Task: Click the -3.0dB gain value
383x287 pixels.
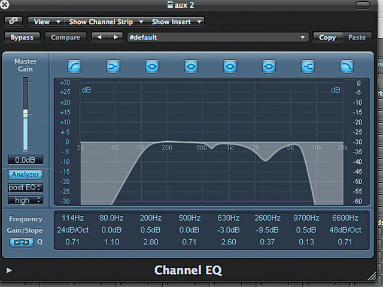Action: point(229,230)
